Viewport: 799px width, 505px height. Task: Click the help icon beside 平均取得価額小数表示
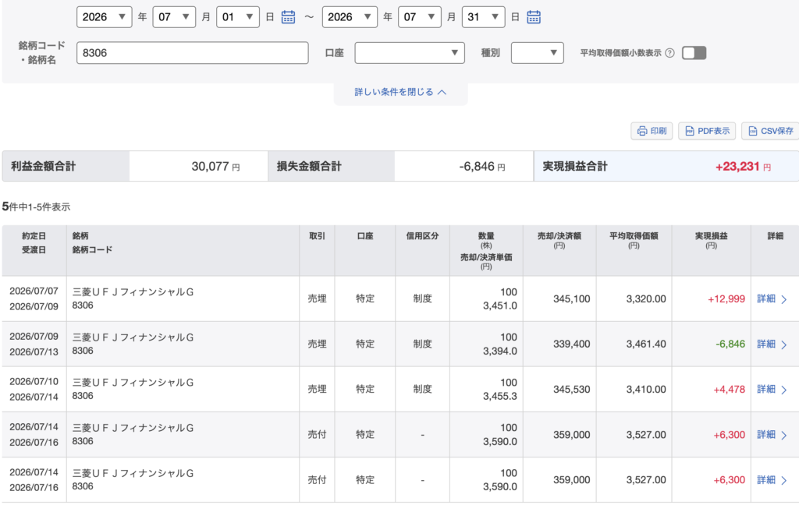pyautogui.click(x=670, y=53)
